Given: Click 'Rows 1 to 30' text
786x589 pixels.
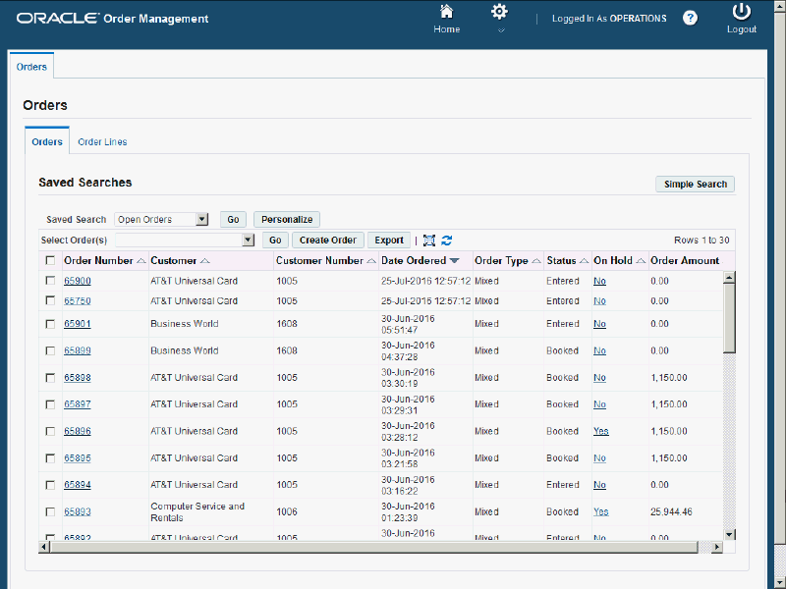Looking at the screenshot, I should click(x=702, y=241).
